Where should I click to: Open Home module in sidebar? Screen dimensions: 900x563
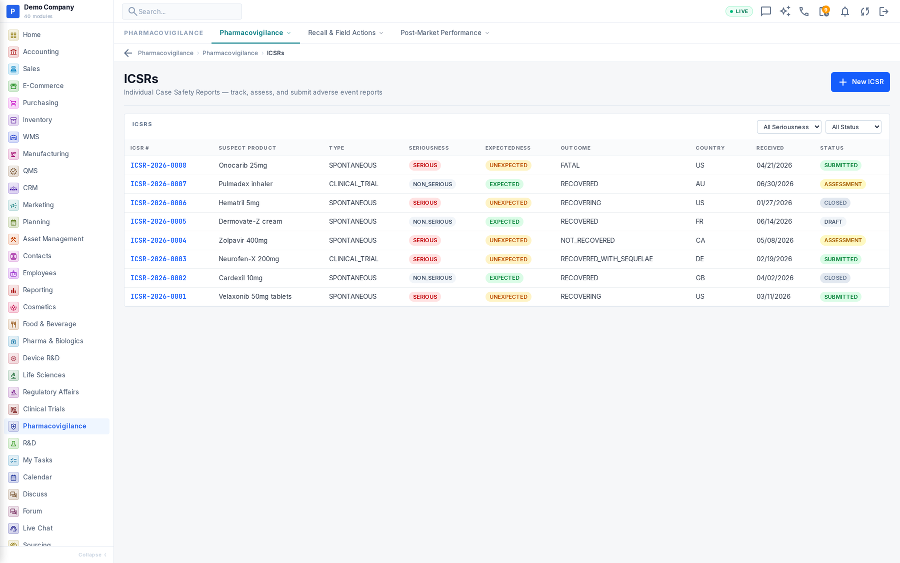tap(56, 35)
